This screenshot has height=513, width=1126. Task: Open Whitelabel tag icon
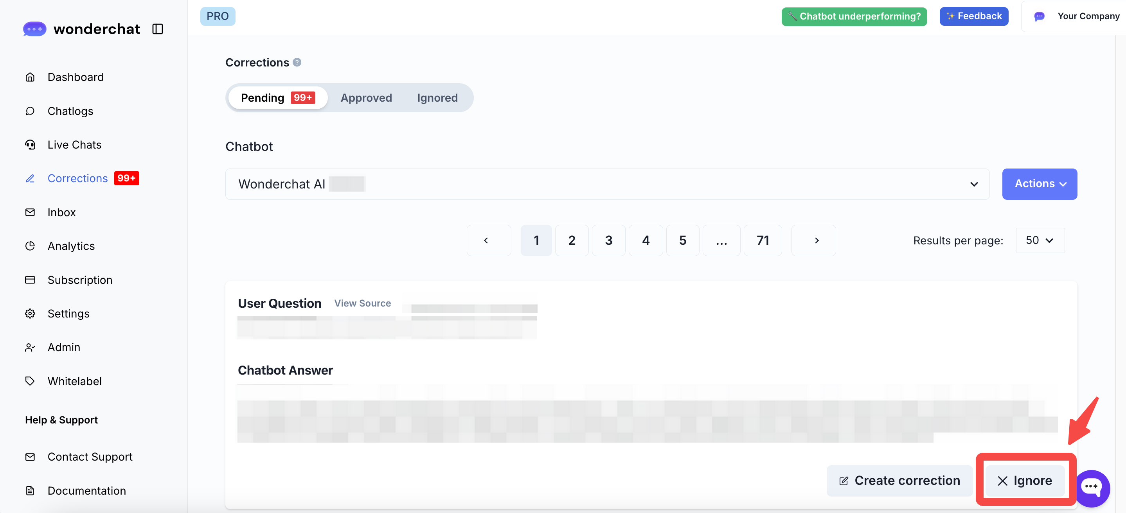pyautogui.click(x=30, y=381)
